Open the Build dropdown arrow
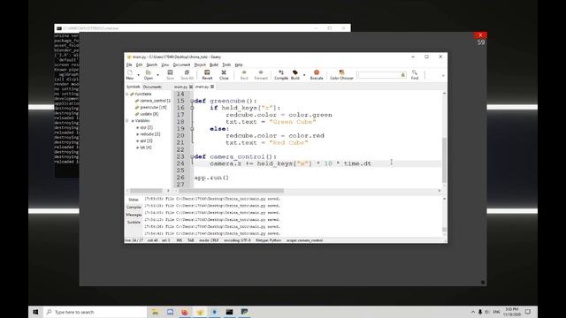This screenshot has width=566, height=318. point(304,75)
